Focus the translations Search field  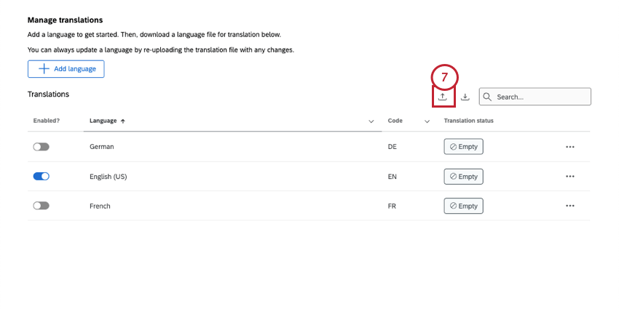(540, 97)
